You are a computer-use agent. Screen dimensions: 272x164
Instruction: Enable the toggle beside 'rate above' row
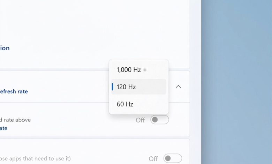(159, 120)
